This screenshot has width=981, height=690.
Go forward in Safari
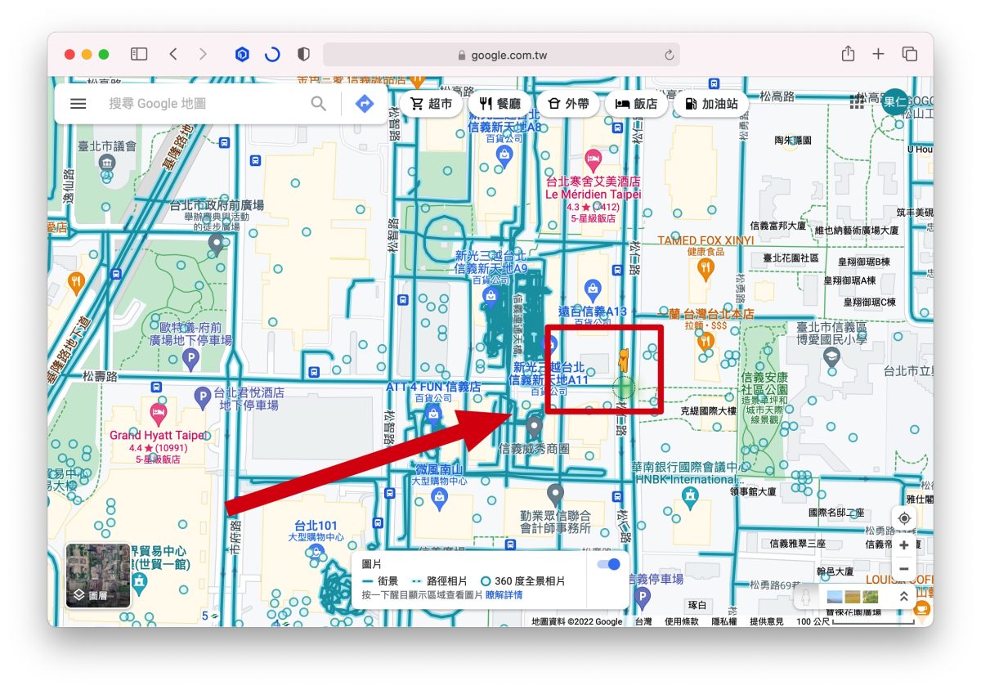tap(203, 54)
